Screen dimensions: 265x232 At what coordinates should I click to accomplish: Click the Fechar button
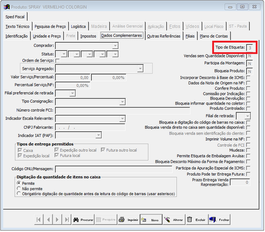(x=219, y=220)
